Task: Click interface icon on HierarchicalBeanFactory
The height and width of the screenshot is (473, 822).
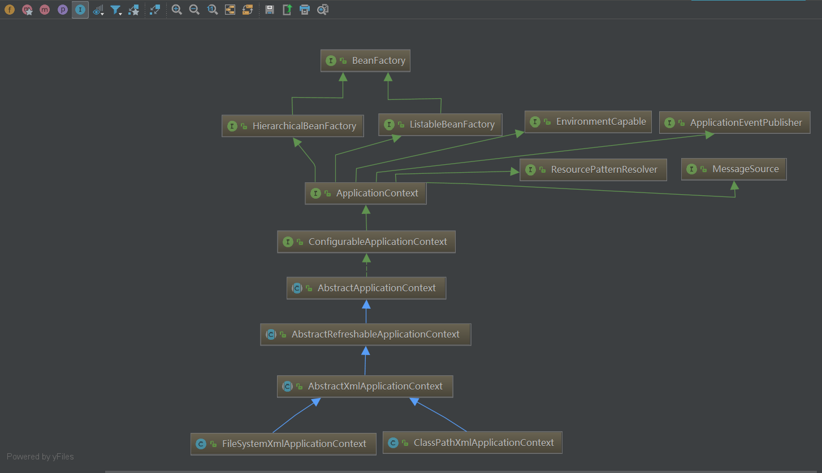Action: click(x=232, y=126)
